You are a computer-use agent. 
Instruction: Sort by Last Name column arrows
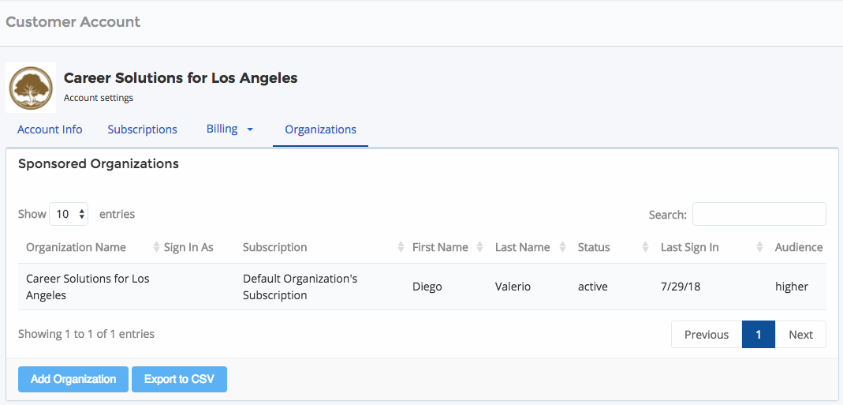(562, 247)
